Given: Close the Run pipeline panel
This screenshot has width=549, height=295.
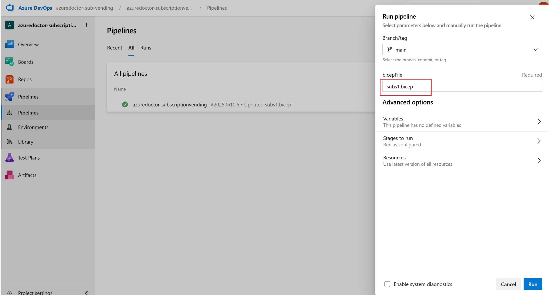Looking at the screenshot, I should (x=532, y=17).
